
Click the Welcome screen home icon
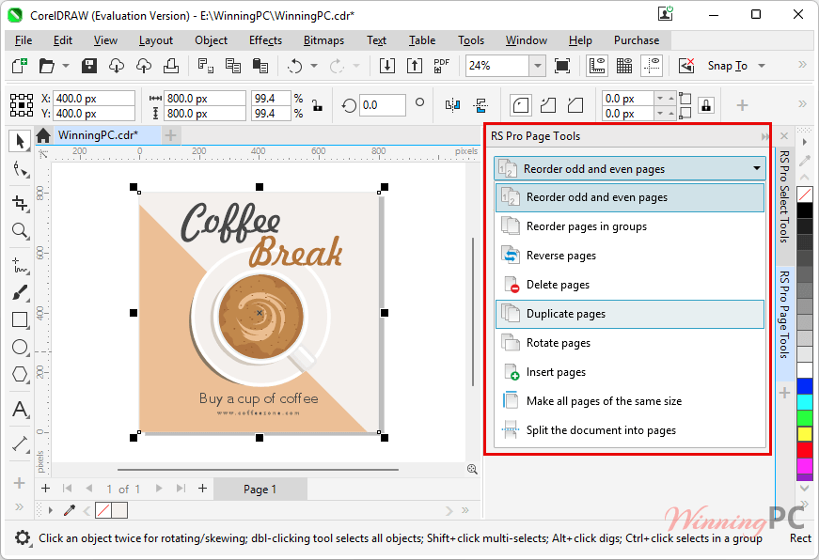pos(43,135)
